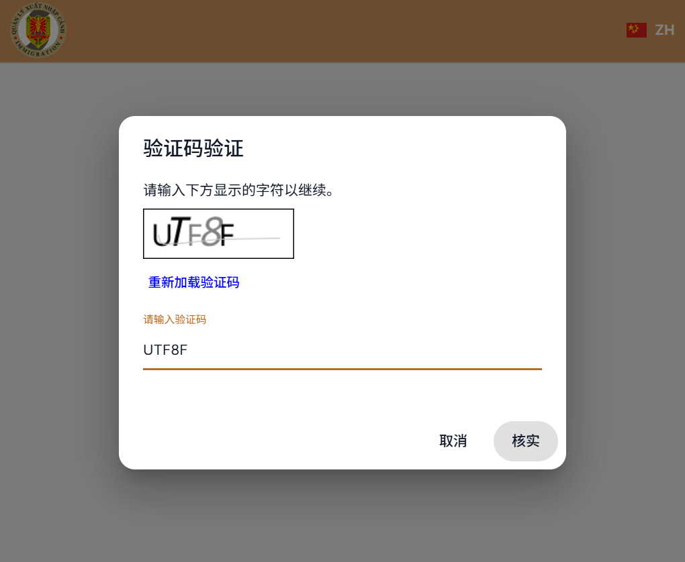The height and width of the screenshot is (562, 685).
Task: Click the 请输入下方显示的字符以继续 instruction text
Action: point(238,190)
